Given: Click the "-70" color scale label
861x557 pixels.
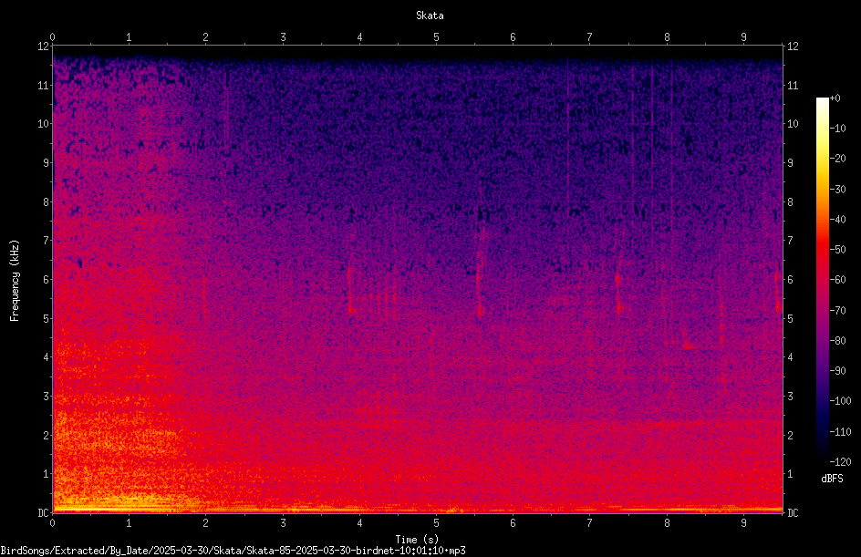Looking at the screenshot, I should coord(837,311).
